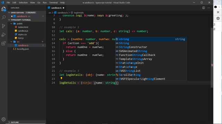This screenshot has width=222, height=124.
Task: Open the Manage gear in activity bar
Action: click(3, 120)
